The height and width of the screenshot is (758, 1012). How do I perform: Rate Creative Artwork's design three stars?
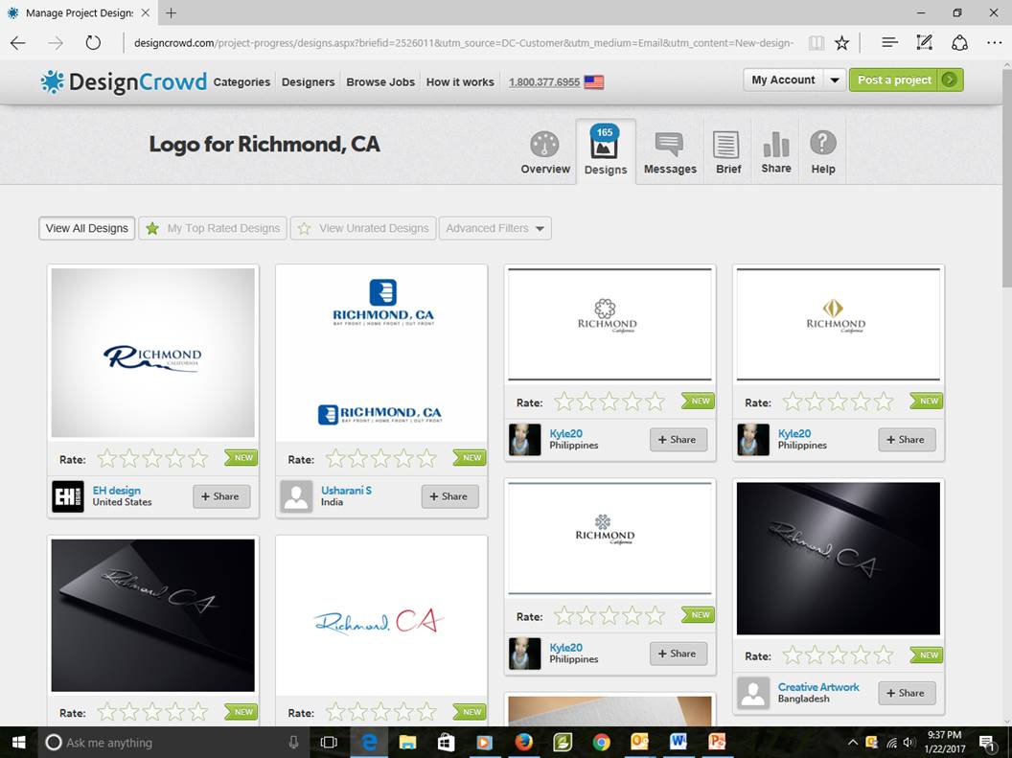(x=838, y=655)
